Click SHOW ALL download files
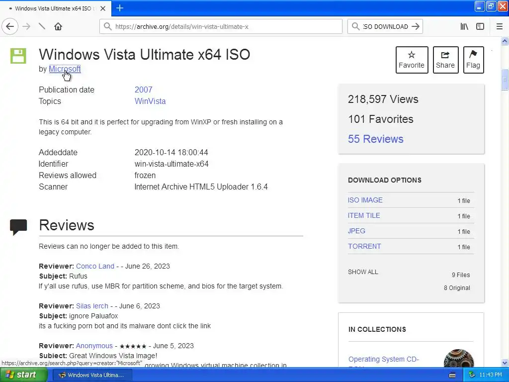 click(363, 272)
